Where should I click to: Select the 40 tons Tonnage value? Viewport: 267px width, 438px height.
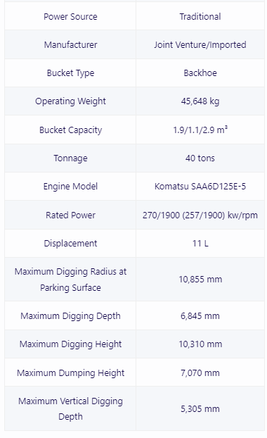click(x=200, y=158)
